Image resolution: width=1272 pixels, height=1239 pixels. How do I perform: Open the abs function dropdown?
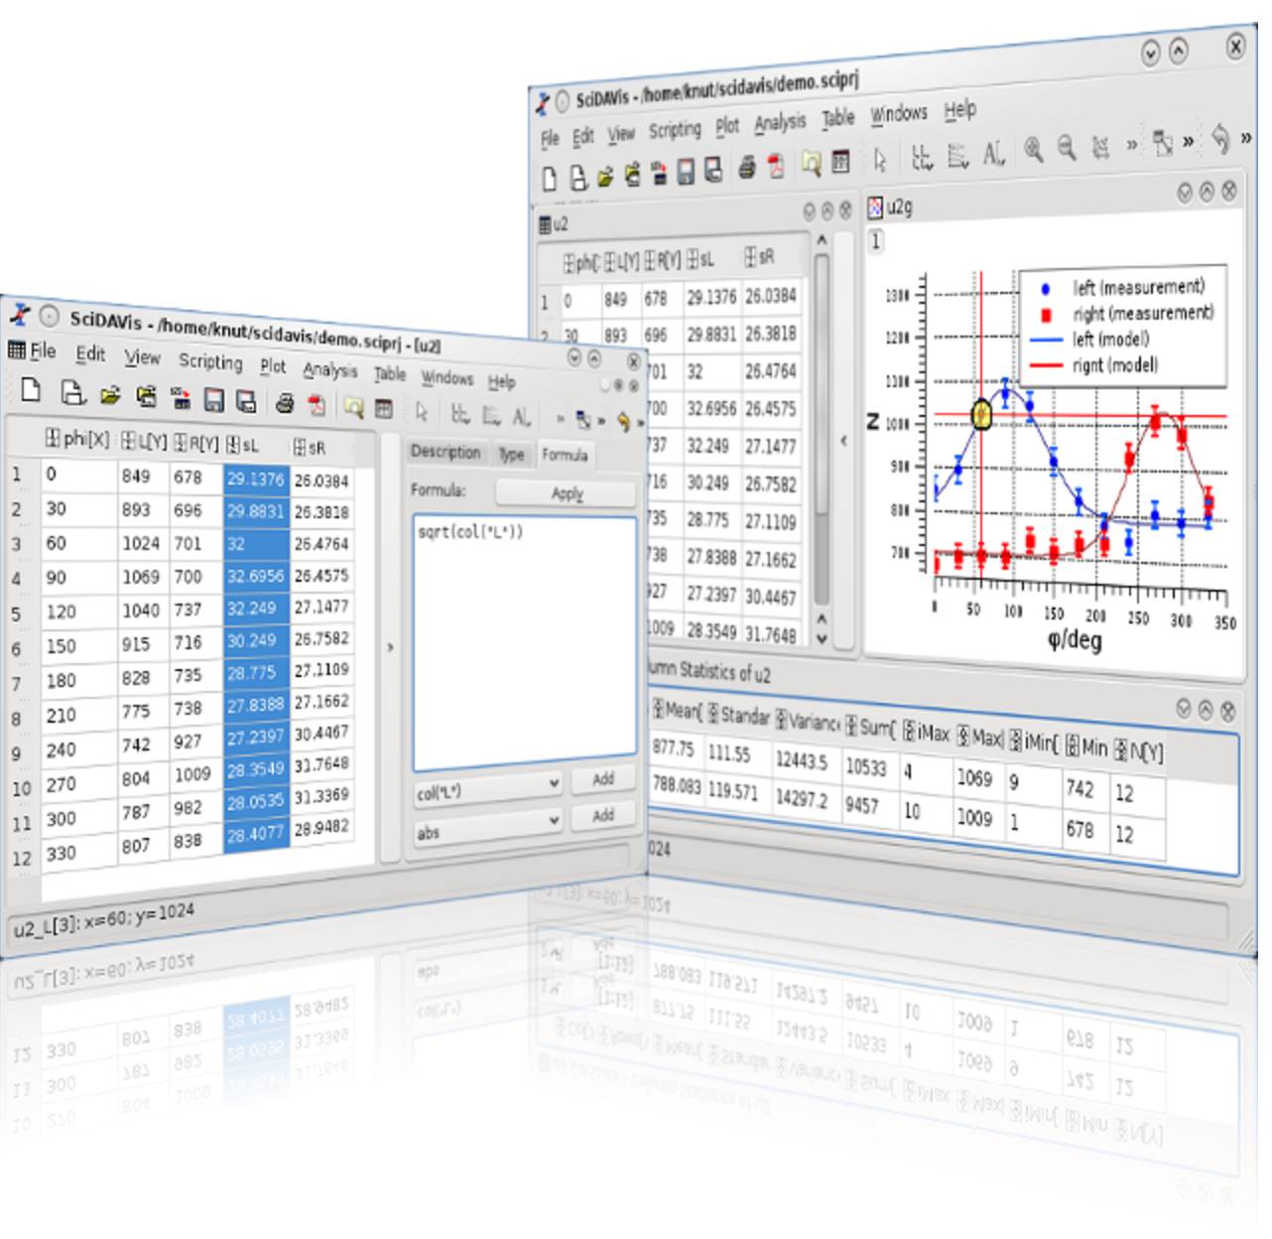[x=488, y=827]
